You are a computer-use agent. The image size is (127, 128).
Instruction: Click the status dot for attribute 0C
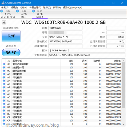point(4,71)
